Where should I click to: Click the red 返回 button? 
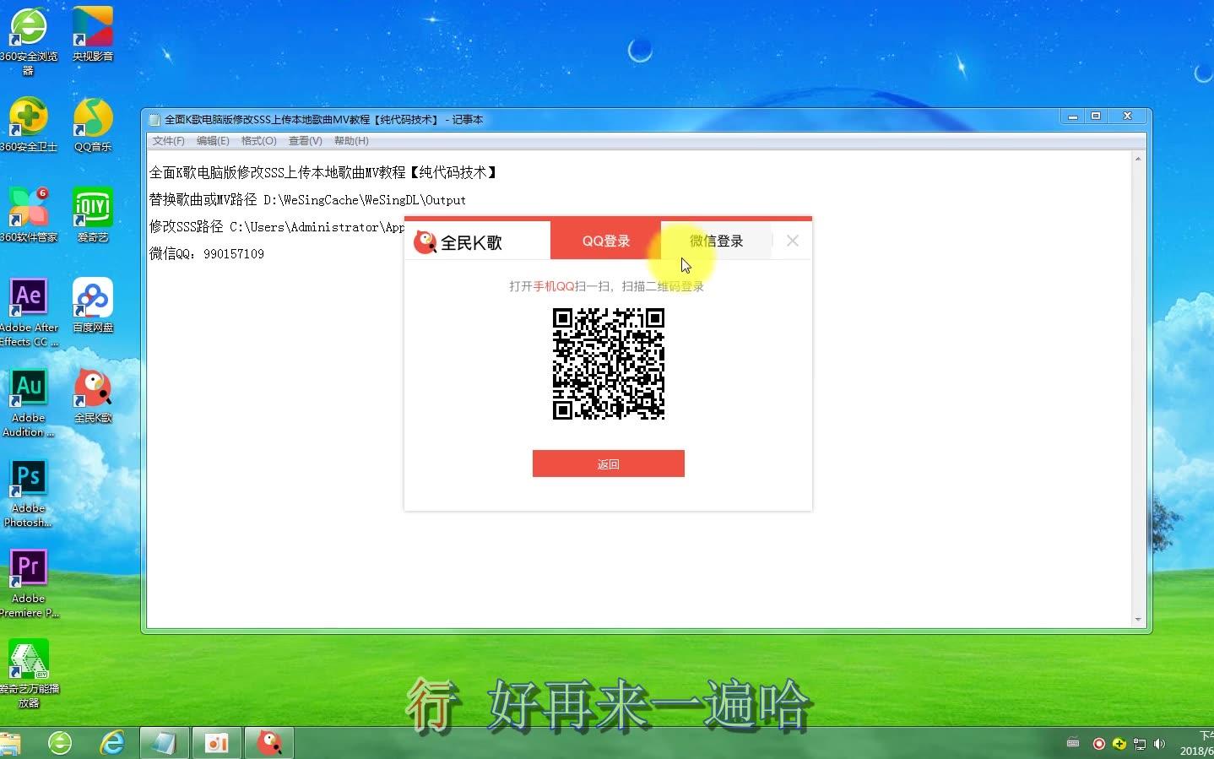tap(608, 464)
